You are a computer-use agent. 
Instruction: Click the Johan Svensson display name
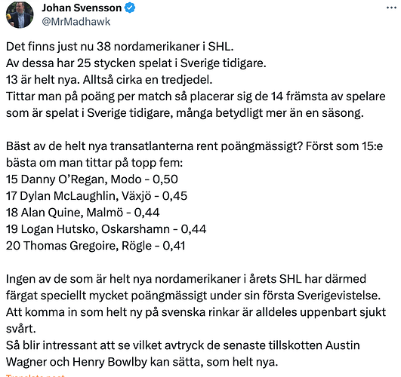coord(82,8)
